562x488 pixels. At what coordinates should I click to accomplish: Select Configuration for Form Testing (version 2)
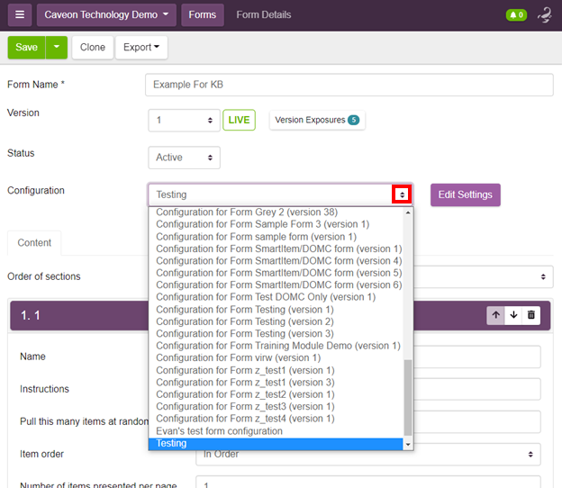click(276, 321)
